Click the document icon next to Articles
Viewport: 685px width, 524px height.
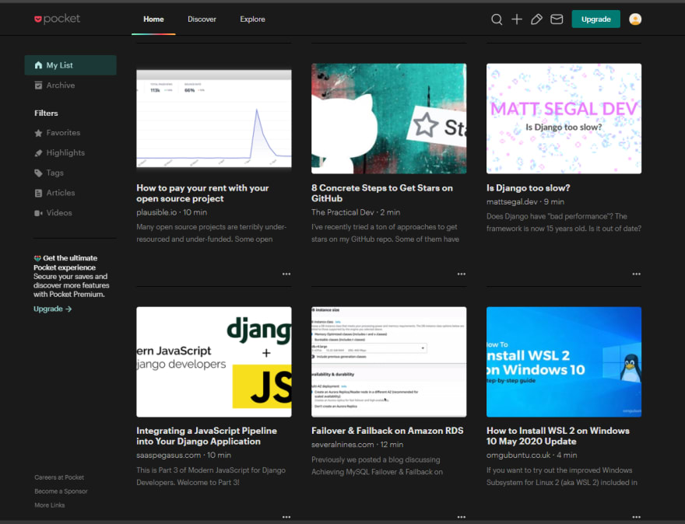tap(38, 193)
